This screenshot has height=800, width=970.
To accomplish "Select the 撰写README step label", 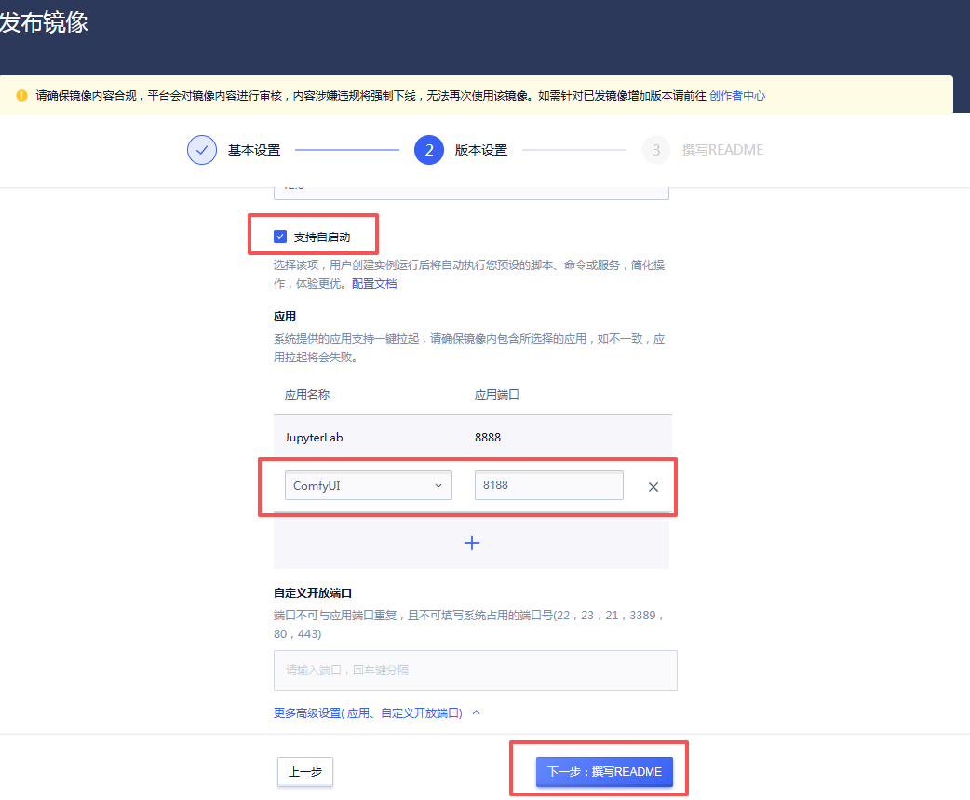I will tap(721, 149).
